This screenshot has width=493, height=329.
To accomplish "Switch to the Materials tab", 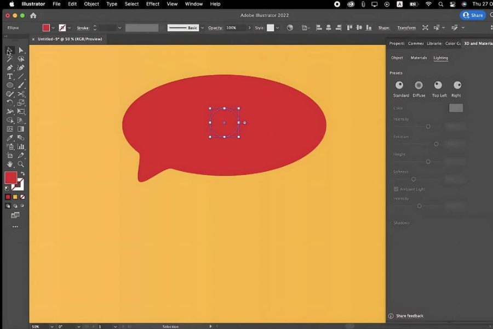I will (x=419, y=58).
